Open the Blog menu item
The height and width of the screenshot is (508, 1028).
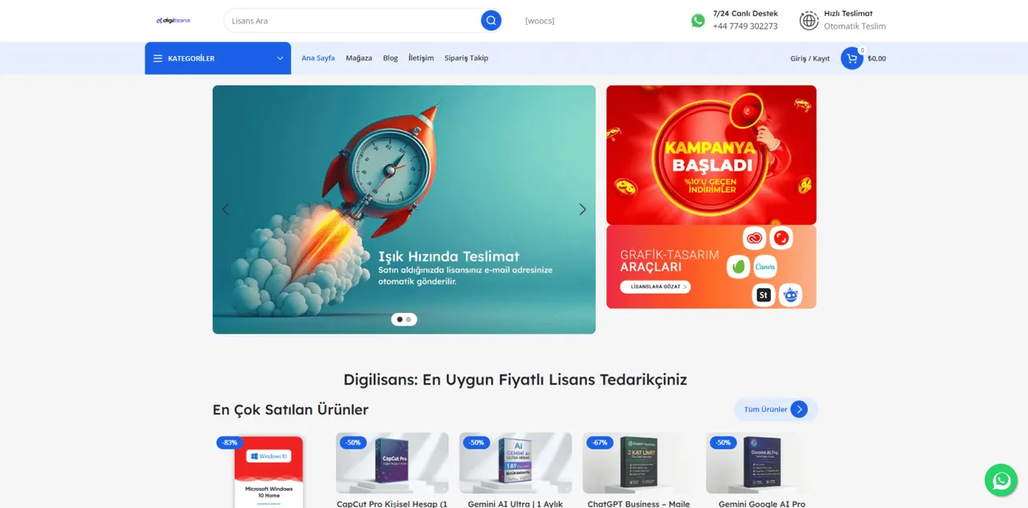pos(390,59)
